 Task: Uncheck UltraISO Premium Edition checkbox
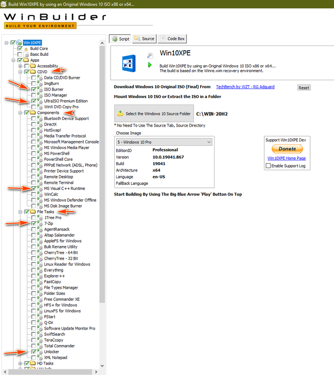pos(34,101)
